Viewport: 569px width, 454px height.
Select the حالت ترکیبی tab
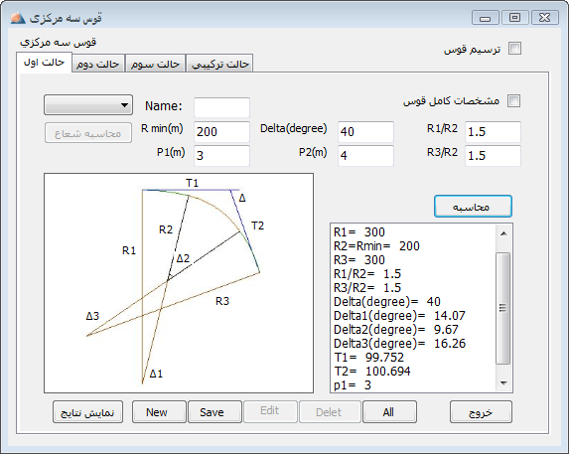tap(219, 64)
